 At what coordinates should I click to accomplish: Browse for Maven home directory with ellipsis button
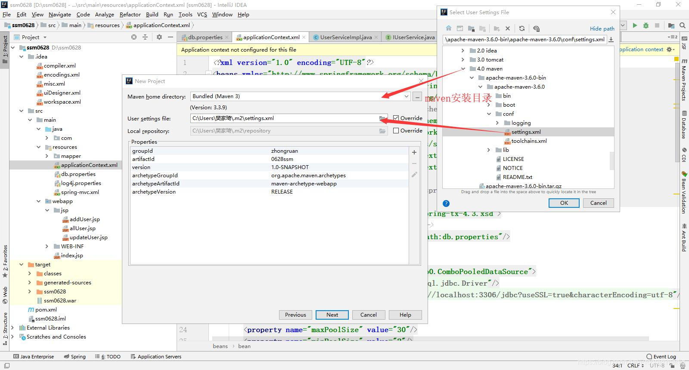click(x=417, y=96)
